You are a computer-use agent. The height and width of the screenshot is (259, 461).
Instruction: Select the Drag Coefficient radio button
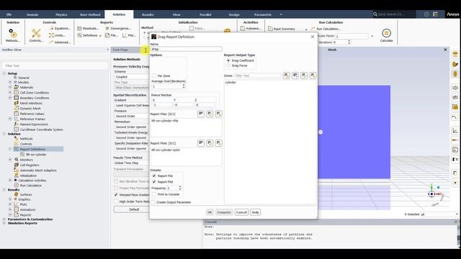[x=228, y=60]
